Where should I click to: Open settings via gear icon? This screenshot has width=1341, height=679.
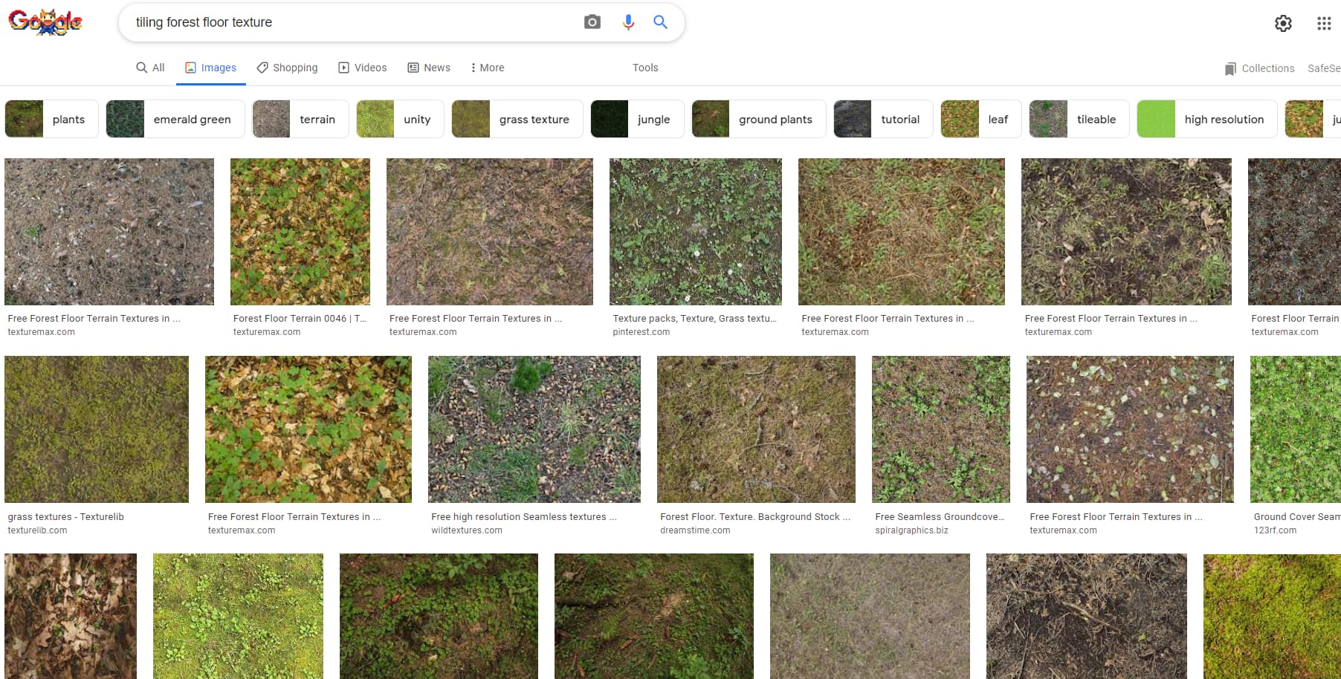click(x=1283, y=23)
